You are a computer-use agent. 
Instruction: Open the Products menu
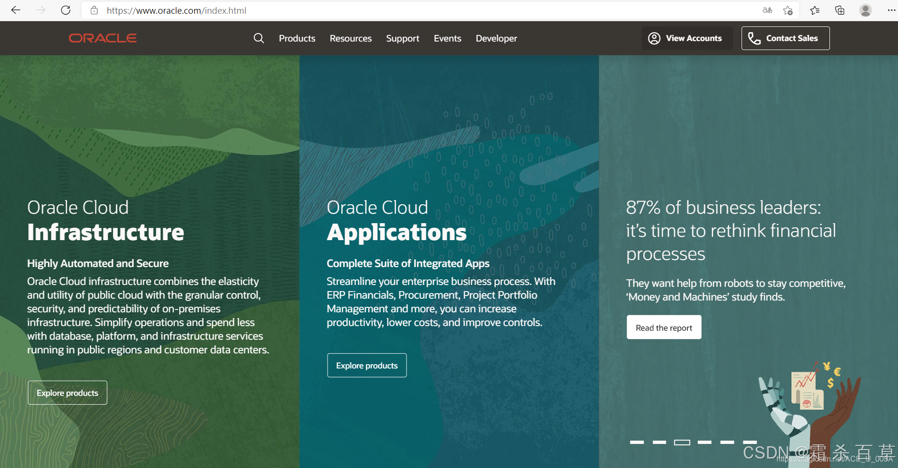(x=297, y=38)
